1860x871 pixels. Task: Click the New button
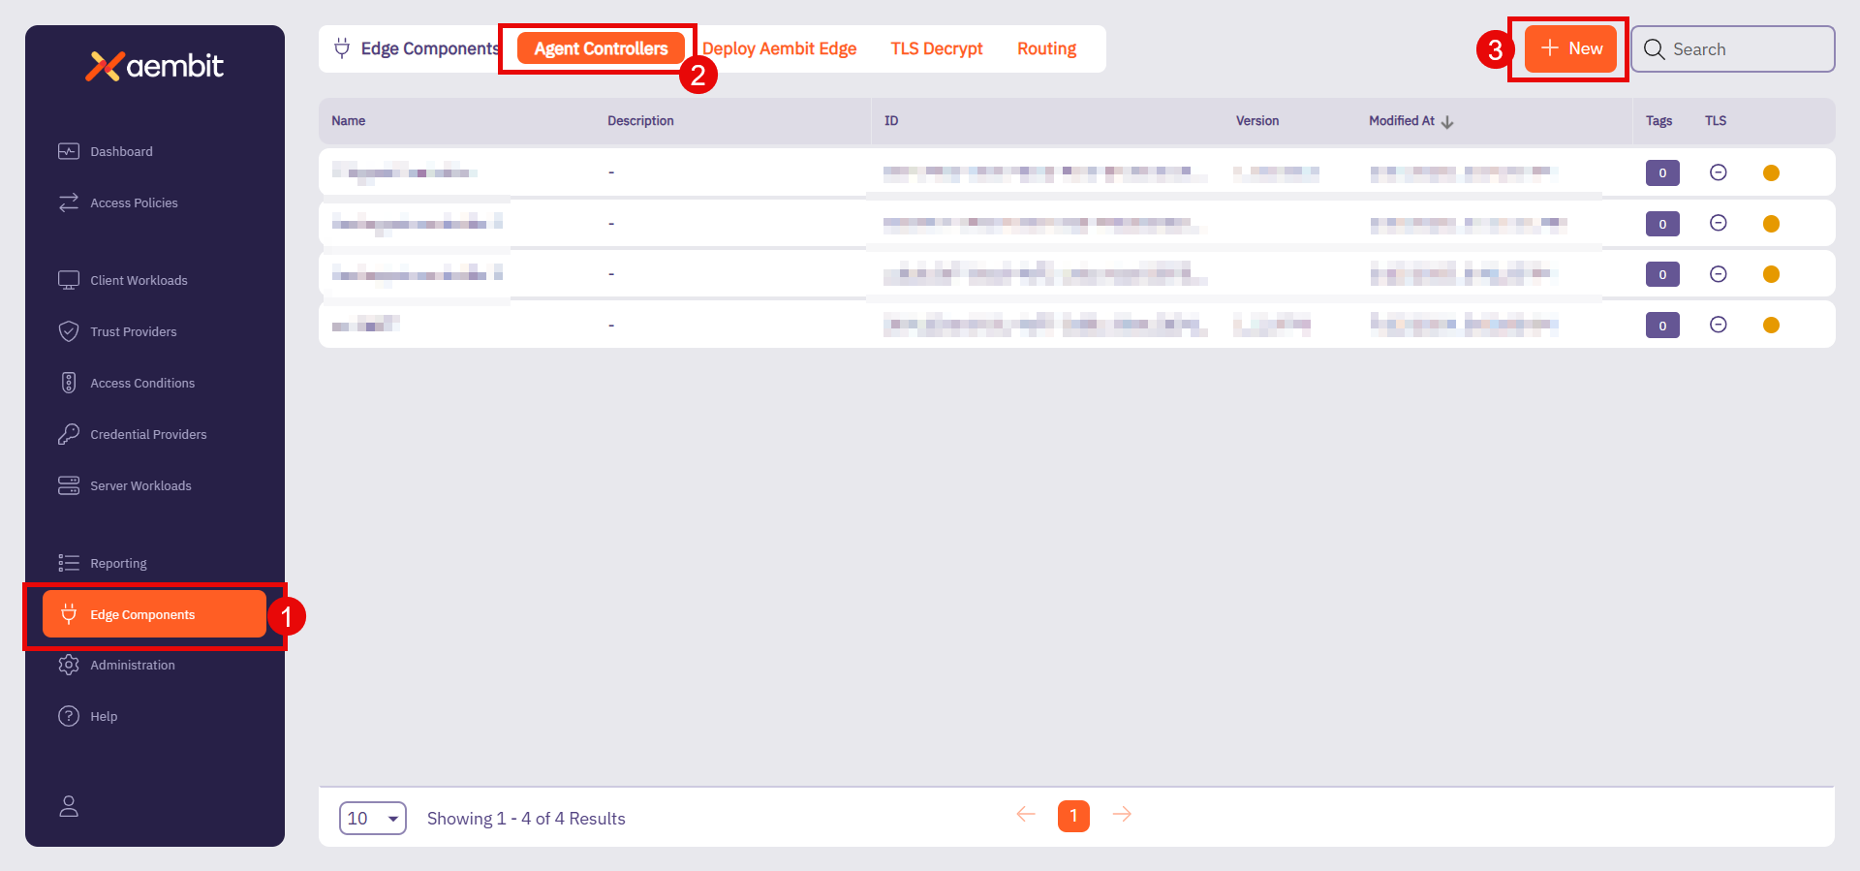(1570, 48)
